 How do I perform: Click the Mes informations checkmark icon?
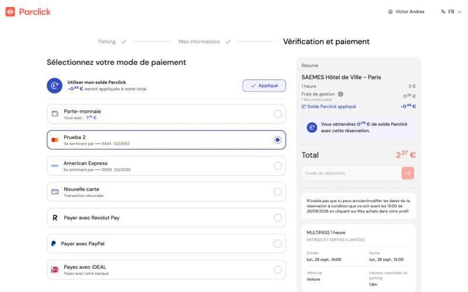point(228,41)
